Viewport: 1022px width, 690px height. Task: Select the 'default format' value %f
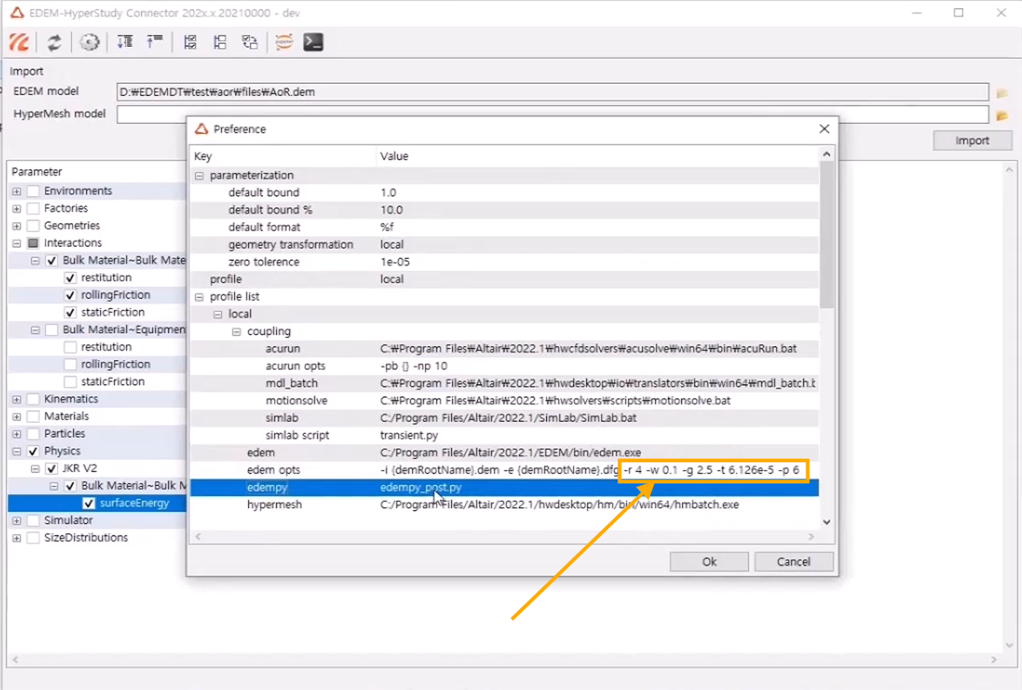point(386,227)
